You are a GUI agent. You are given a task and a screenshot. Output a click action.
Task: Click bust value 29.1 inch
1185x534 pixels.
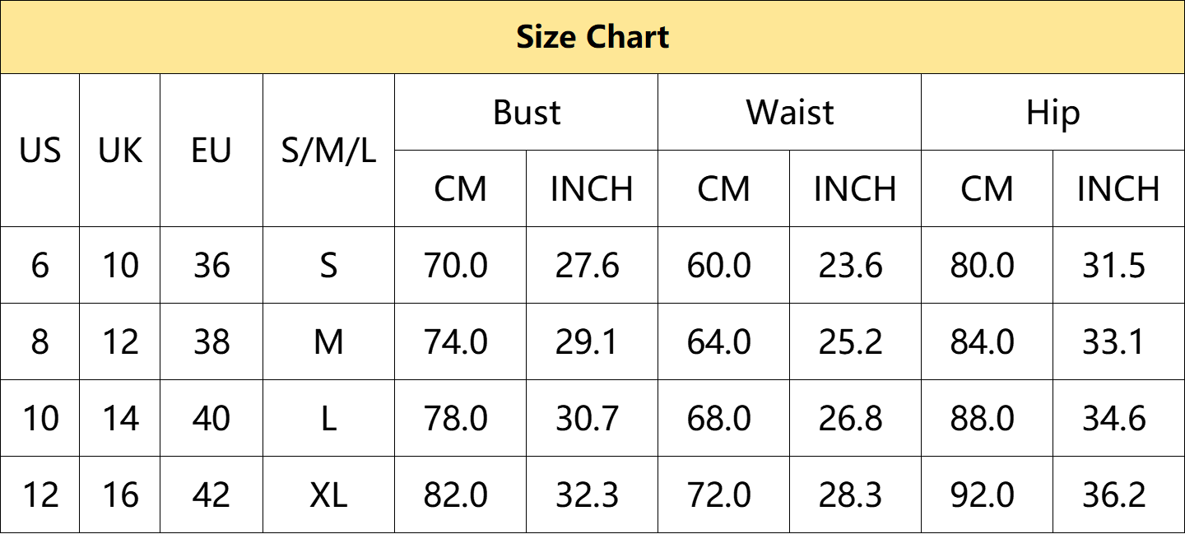tap(587, 341)
